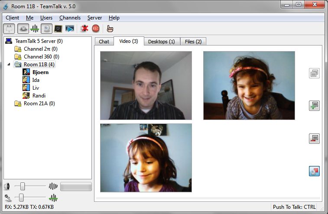Click the connect to server plug icon
This screenshot has height=214, width=328.
point(9,29)
